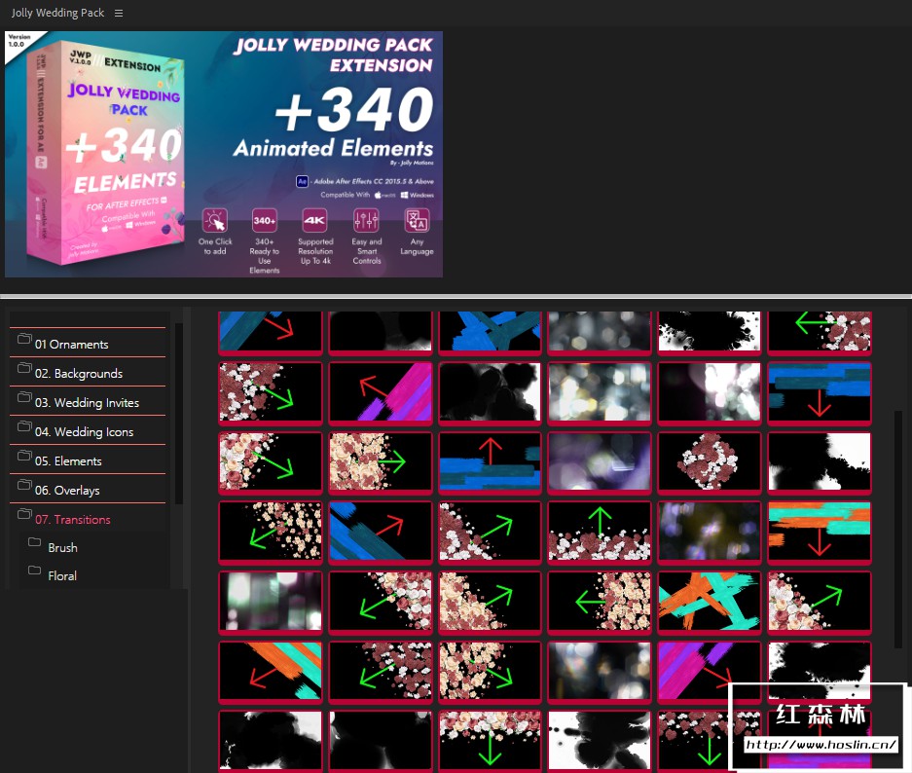Pick the green and white light leak transition

click(x=271, y=602)
